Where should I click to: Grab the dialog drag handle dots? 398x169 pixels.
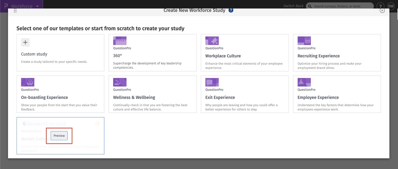[x=15, y=11]
